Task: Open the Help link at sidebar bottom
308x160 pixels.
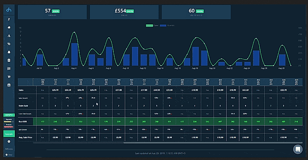Action: click(x=9, y=155)
